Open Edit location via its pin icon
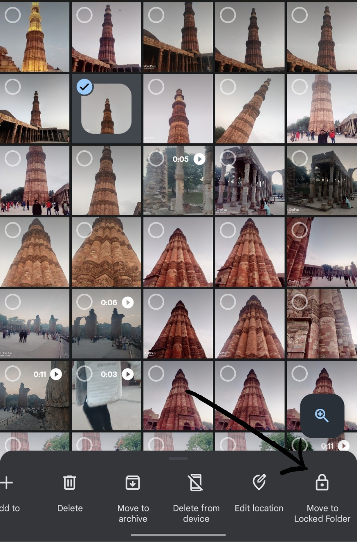357x542 pixels. [259, 483]
